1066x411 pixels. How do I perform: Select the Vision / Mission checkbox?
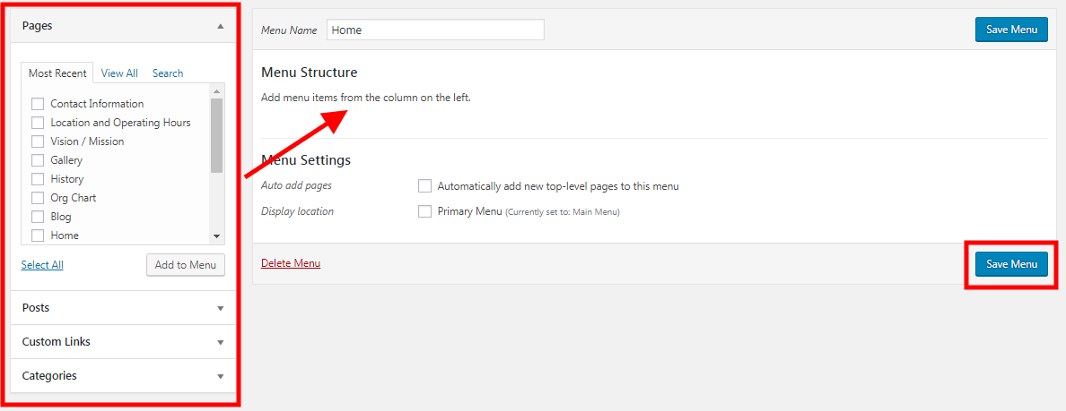38,141
